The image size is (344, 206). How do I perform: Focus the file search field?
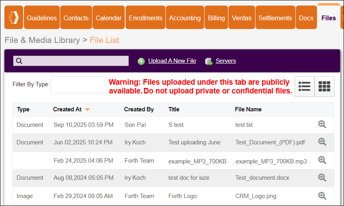click(x=71, y=61)
